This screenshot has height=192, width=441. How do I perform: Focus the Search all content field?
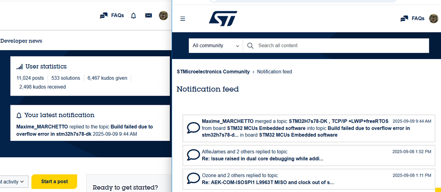[336, 45]
